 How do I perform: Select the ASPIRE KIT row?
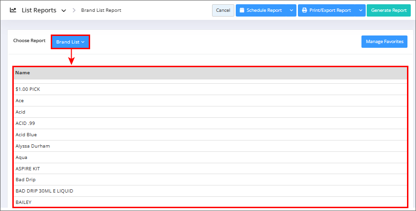coord(211,168)
